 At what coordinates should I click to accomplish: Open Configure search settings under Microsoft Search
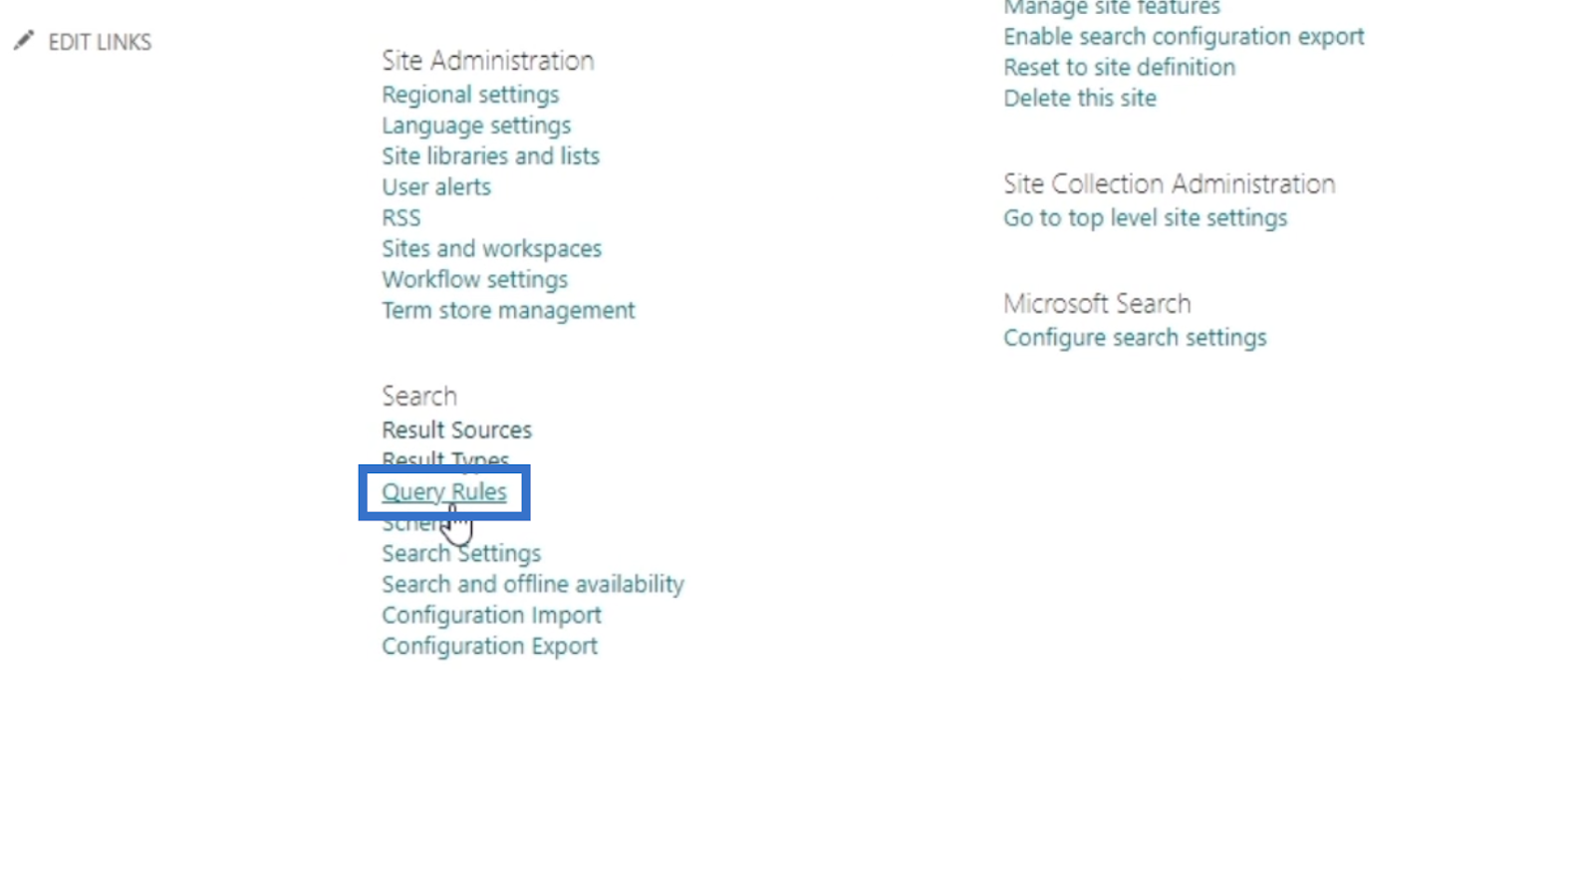[x=1135, y=338]
